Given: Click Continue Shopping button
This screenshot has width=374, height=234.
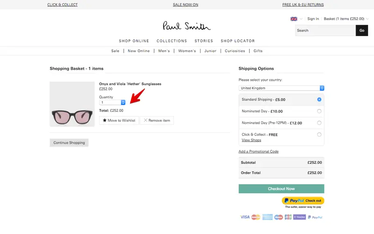Looking at the screenshot, I should point(69,143).
